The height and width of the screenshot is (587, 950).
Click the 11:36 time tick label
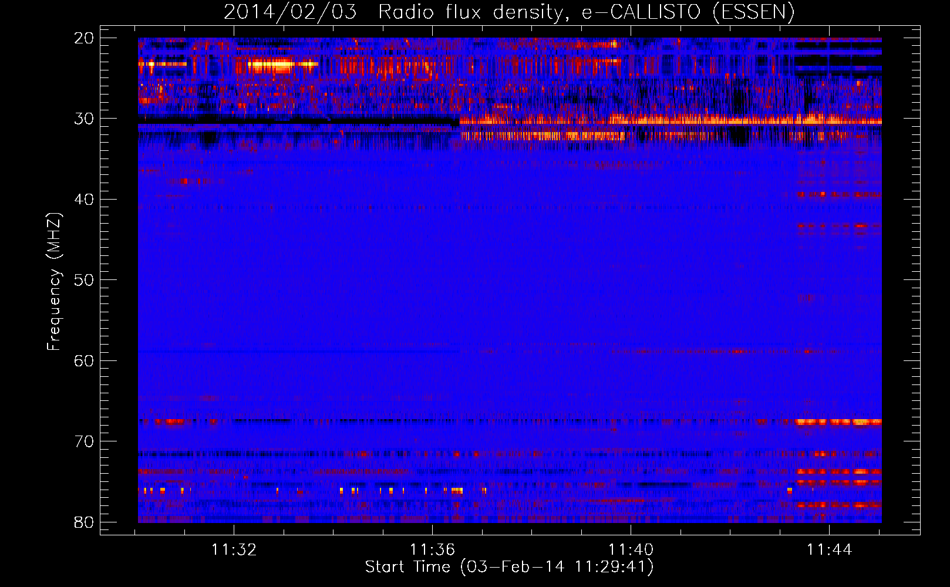pos(433,550)
